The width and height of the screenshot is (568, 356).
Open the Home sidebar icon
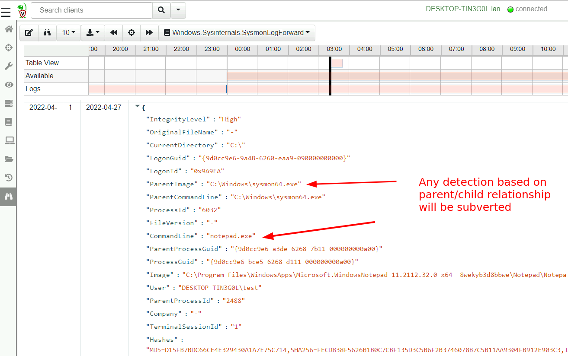pos(8,29)
